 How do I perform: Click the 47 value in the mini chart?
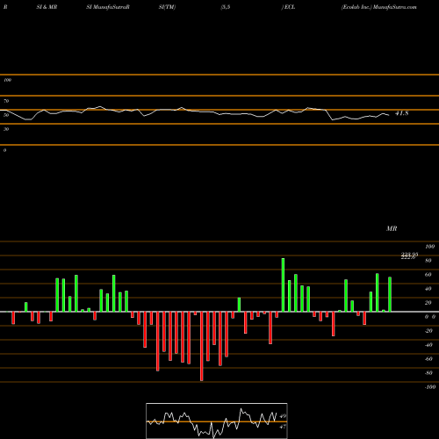(283, 427)
